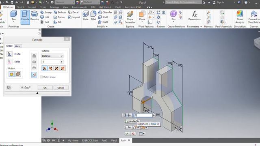
Task: Switch to the EXERCICE 9.ipt document tab
Action: point(90,140)
